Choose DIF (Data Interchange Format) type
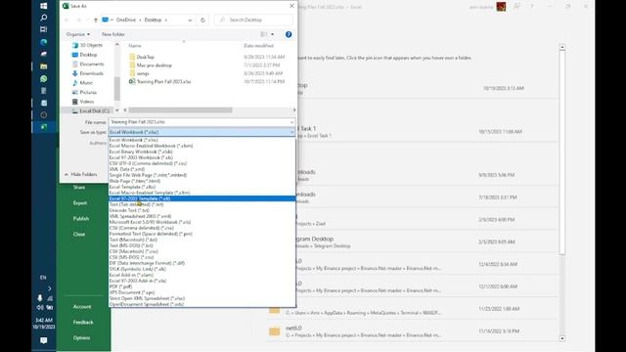This screenshot has height=352, width=626. pyautogui.click(x=202, y=263)
